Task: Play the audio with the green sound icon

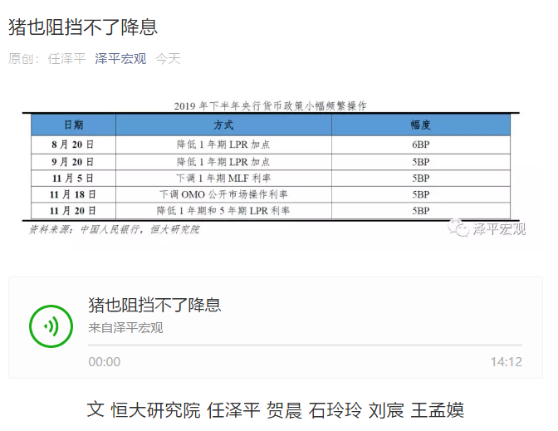Action: pyautogui.click(x=51, y=326)
